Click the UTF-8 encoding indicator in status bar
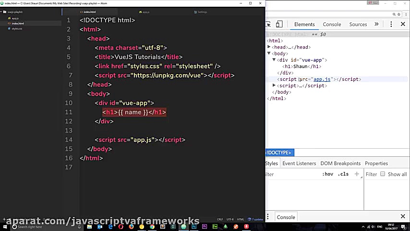The image size is (410, 231). 230,219
